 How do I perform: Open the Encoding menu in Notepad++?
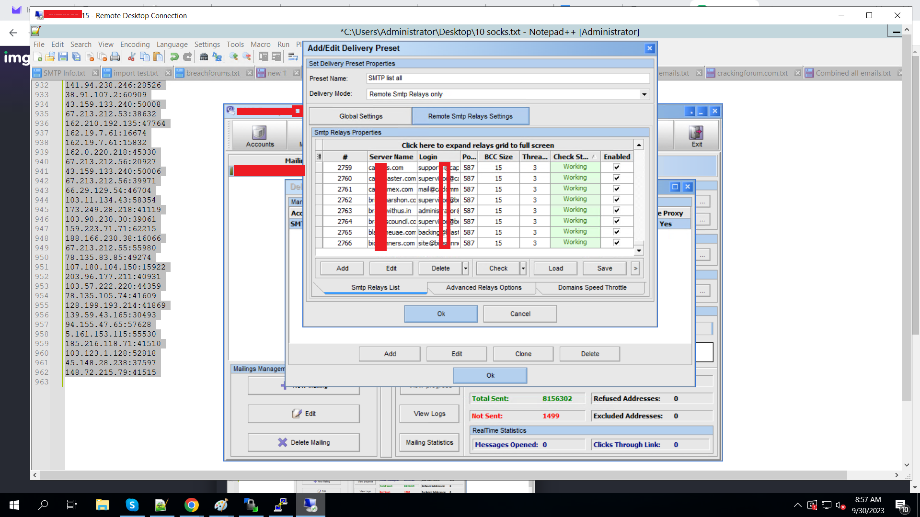(x=135, y=44)
